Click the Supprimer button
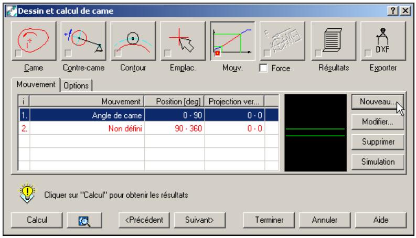 click(378, 142)
